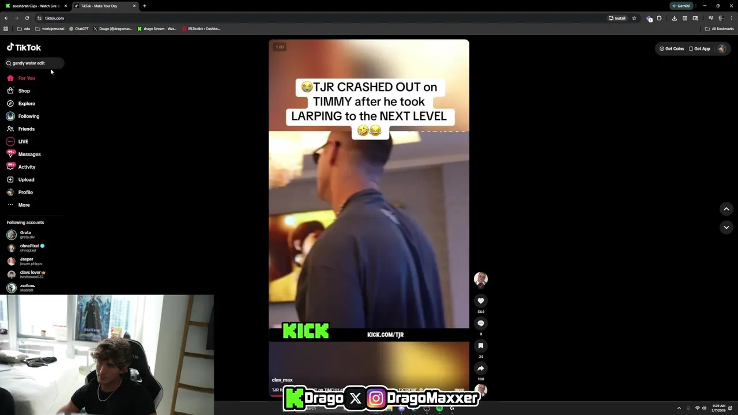Go to LIVE section
Screen dimensions: 738x415
click(17, 141)
